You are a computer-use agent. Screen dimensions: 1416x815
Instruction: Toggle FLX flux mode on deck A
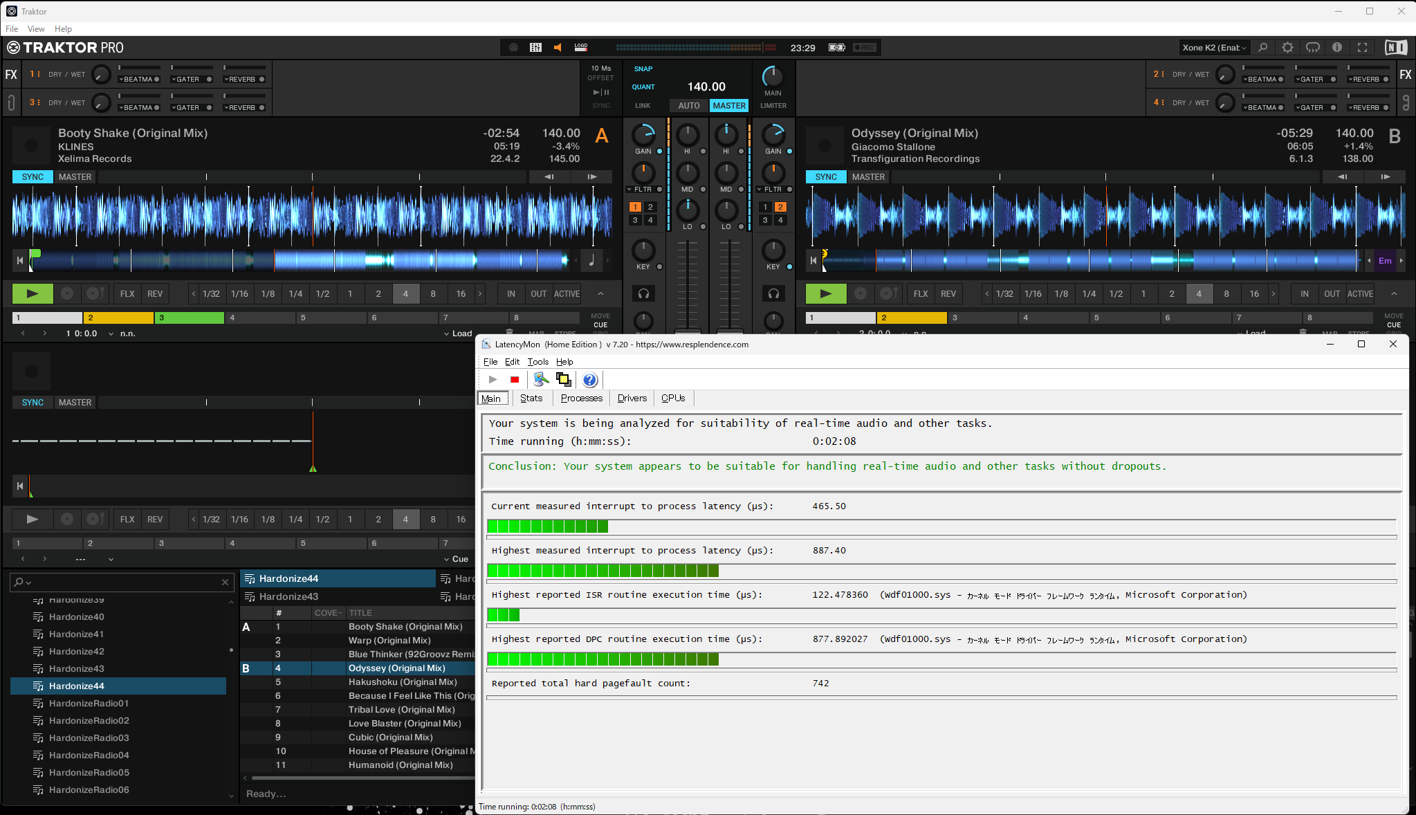(x=127, y=294)
